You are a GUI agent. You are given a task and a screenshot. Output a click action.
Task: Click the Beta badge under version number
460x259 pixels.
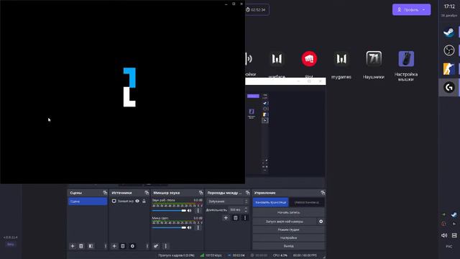tap(10, 245)
